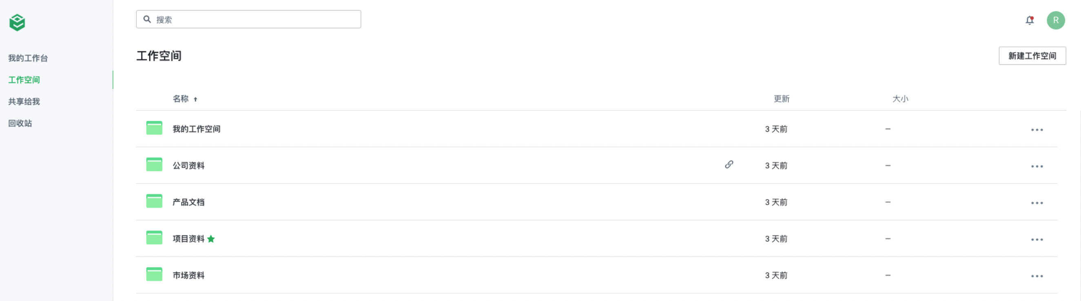
Task: Go to 我的工作台 in sidebar
Action: (x=28, y=58)
